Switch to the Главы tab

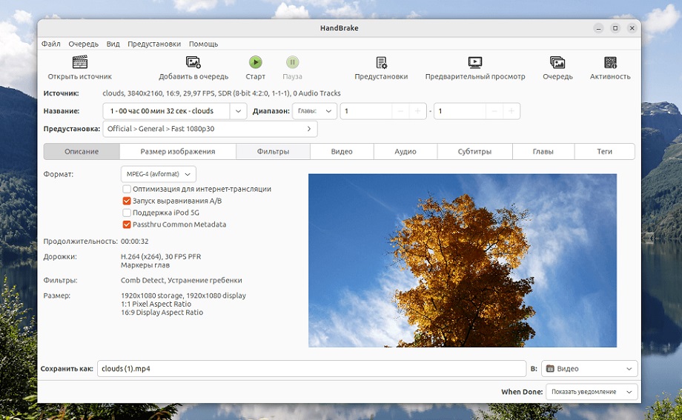[543, 151]
